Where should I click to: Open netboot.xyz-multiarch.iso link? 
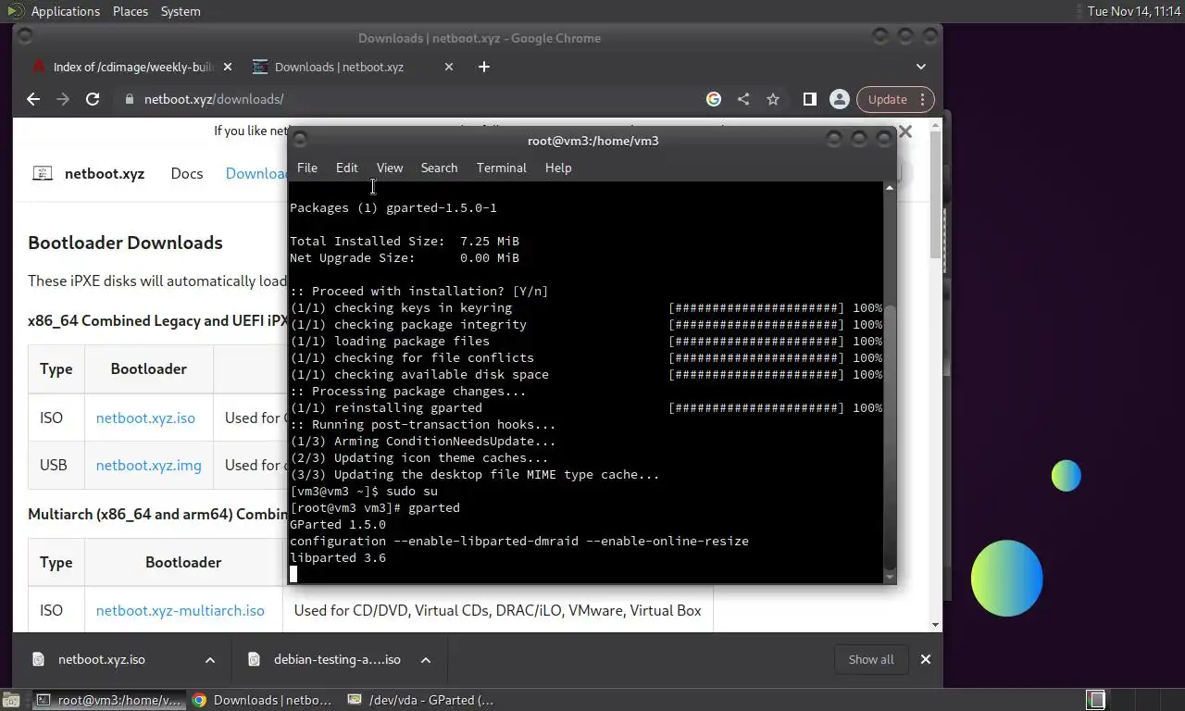click(181, 610)
